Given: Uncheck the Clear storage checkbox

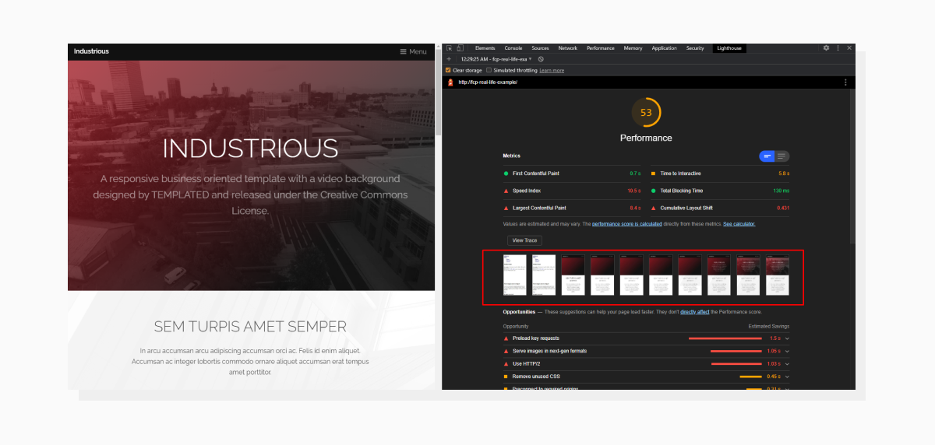Looking at the screenshot, I should (448, 70).
